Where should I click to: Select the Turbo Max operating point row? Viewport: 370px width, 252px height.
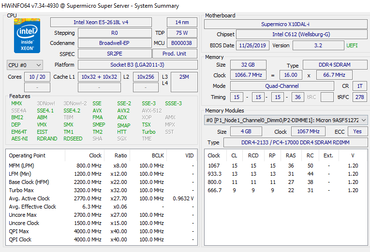pos(102,190)
